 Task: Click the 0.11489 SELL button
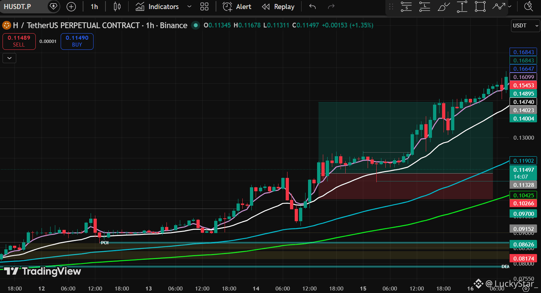tap(19, 41)
